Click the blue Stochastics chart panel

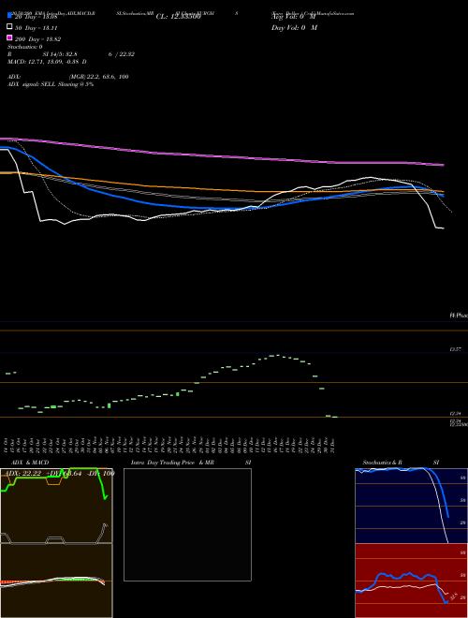[411, 506]
